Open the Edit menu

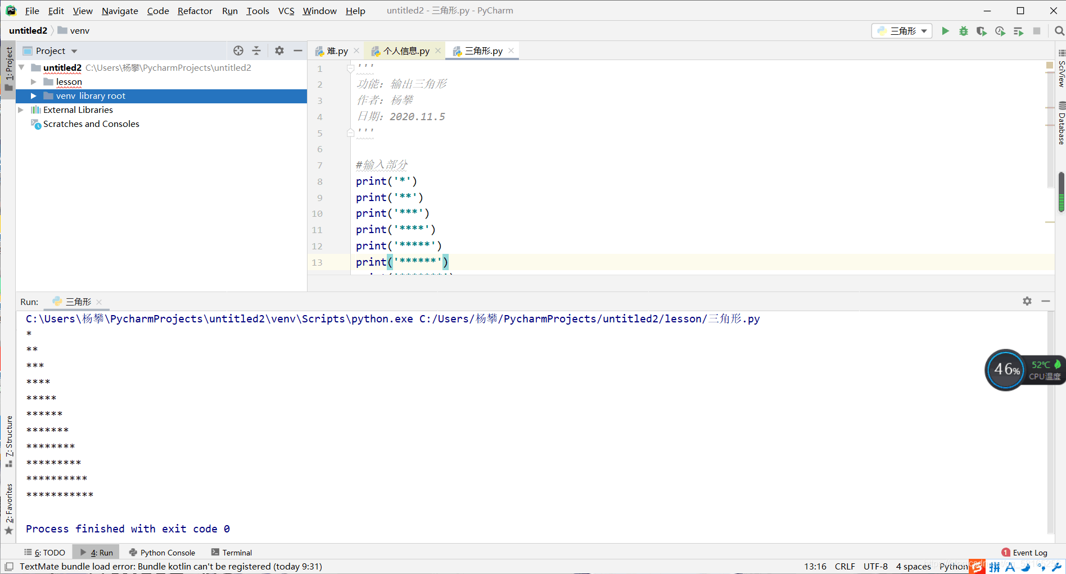point(56,11)
